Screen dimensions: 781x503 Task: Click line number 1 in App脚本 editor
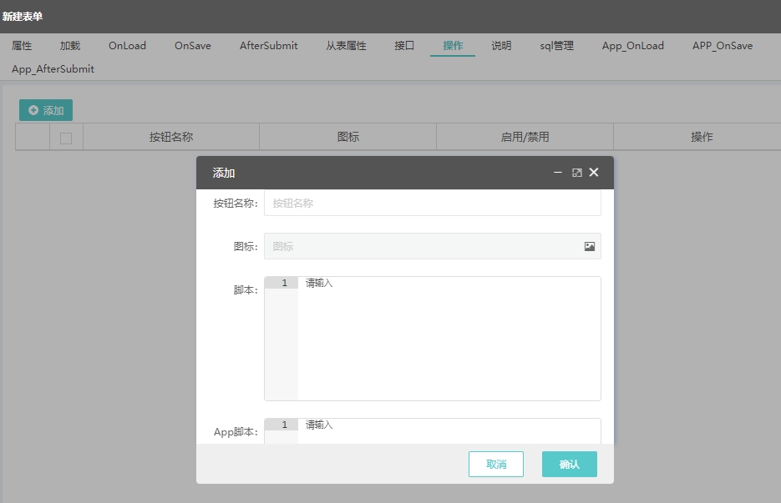pyautogui.click(x=284, y=425)
